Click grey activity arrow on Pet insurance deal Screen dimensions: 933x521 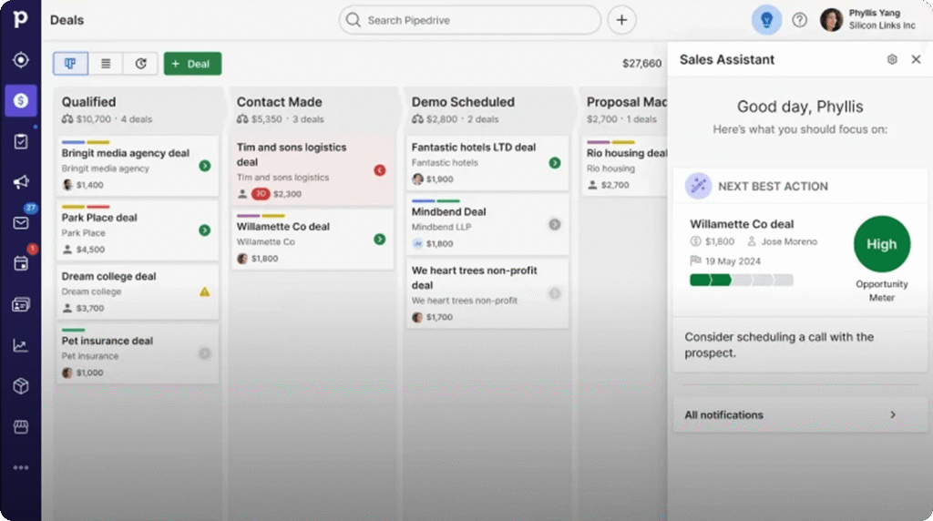tap(205, 353)
